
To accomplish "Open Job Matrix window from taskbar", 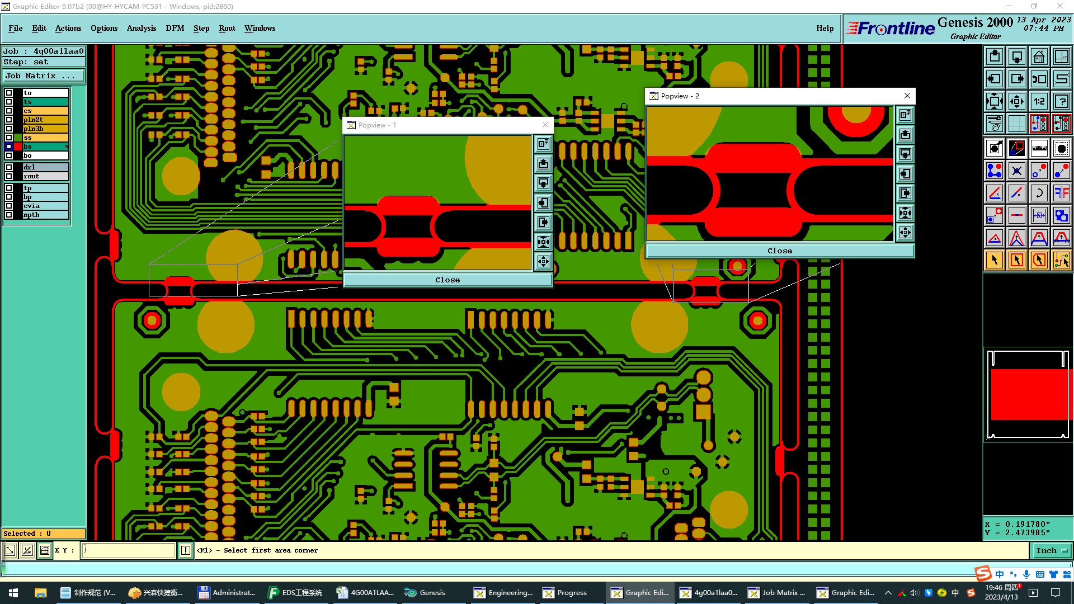I will [778, 593].
